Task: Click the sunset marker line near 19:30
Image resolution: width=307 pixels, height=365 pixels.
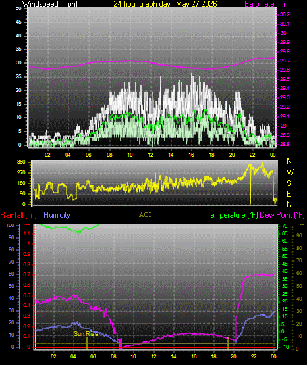Action: (x=228, y=343)
